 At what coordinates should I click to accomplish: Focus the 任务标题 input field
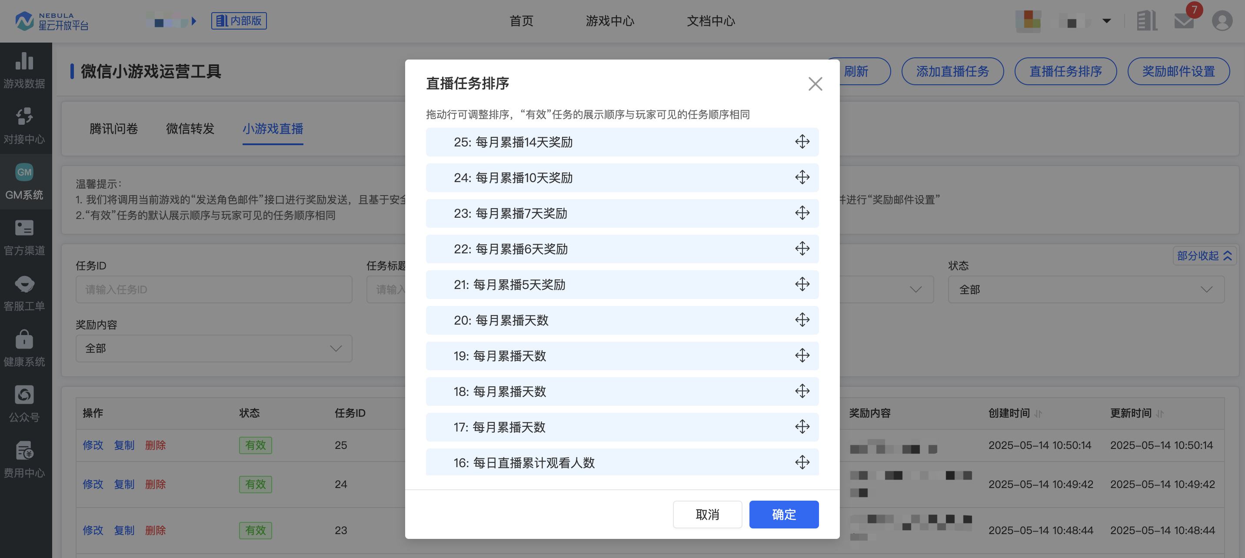(x=386, y=289)
